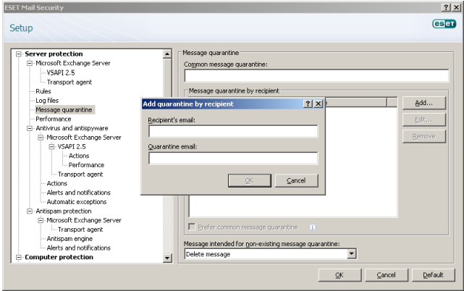Click the ESET logo in the header
The width and height of the screenshot is (464, 291).
(444, 24)
